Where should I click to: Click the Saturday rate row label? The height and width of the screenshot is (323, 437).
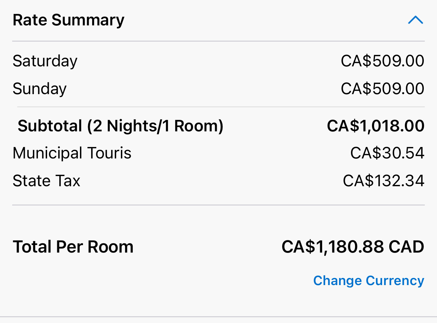tap(45, 61)
